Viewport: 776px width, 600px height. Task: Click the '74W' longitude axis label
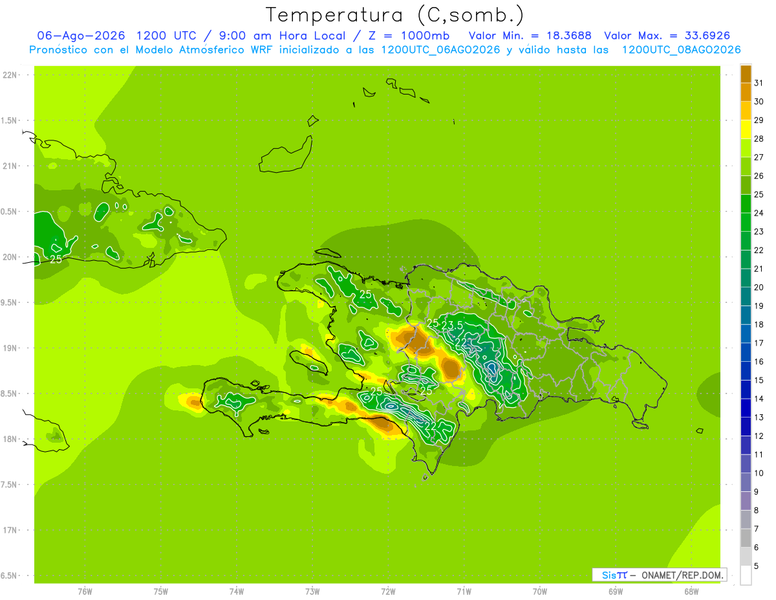pos(237,592)
